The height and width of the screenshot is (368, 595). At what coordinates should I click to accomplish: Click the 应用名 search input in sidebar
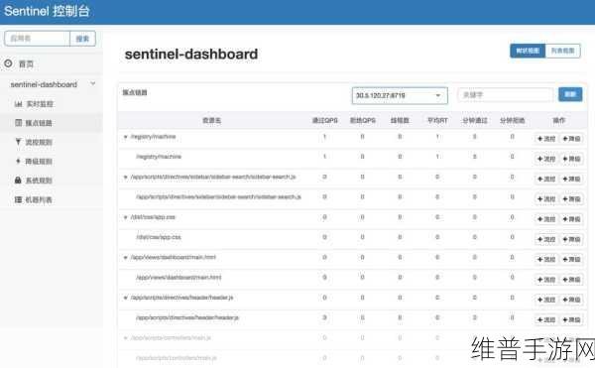coord(38,39)
